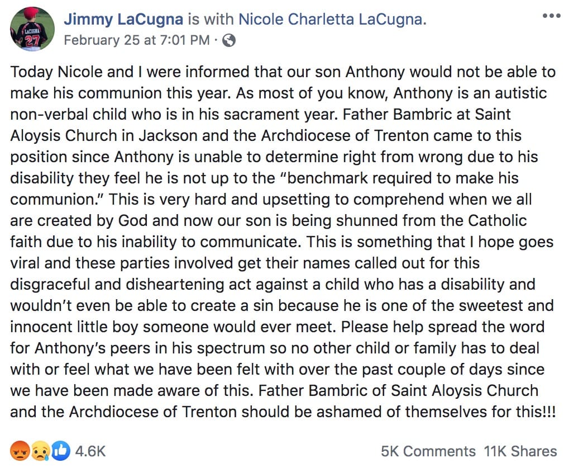Click the phrase "Father Bambric at Saint"
This screenshot has width=564, height=472.
(427, 114)
